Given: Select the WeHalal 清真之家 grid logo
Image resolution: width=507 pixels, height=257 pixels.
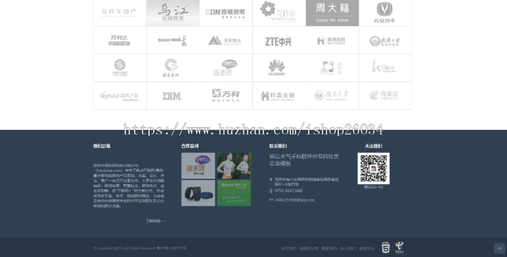Looking at the screenshot, I should pos(119,96).
